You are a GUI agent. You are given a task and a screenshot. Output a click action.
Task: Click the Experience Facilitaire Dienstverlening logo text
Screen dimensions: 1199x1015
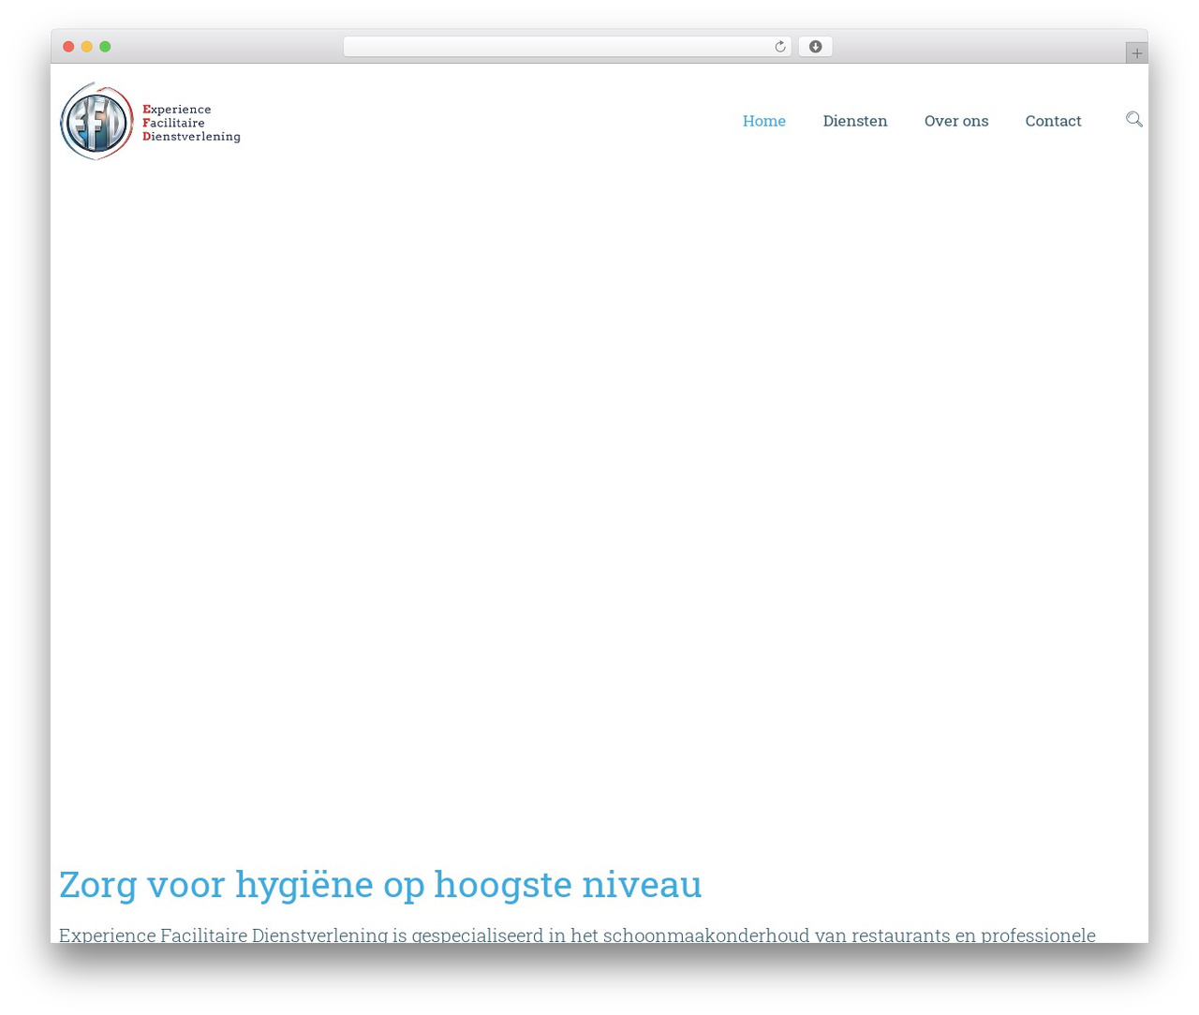point(191,123)
